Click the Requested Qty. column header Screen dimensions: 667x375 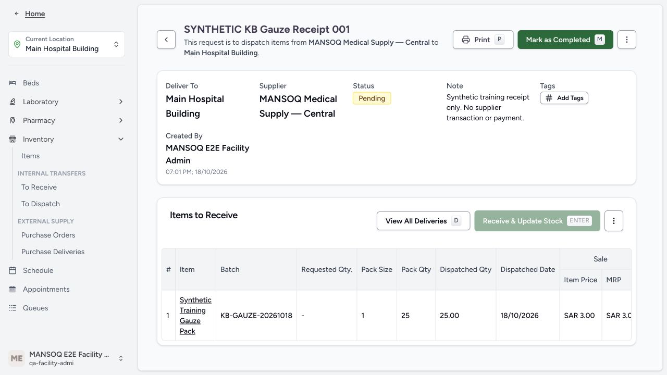(x=327, y=269)
